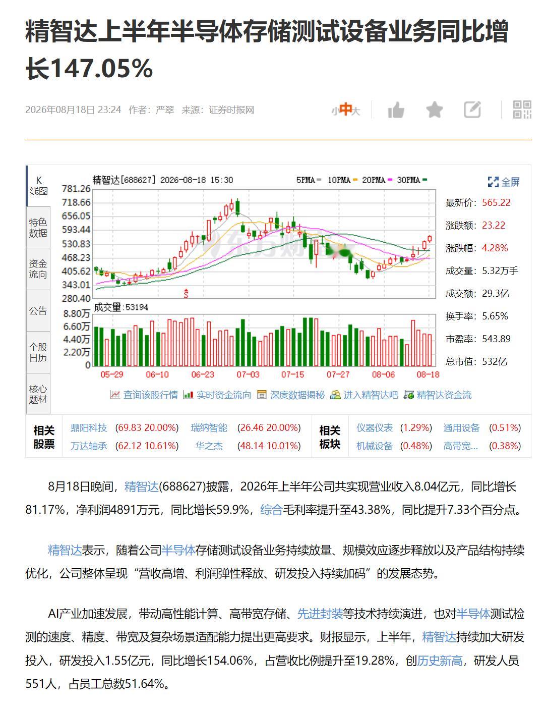Click 换手率 value 5.65%
This screenshot has height=707, width=546.
tap(495, 316)
